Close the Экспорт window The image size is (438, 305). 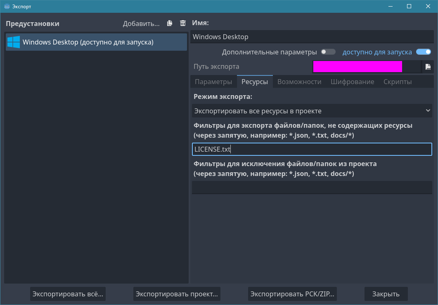point(428,6)
